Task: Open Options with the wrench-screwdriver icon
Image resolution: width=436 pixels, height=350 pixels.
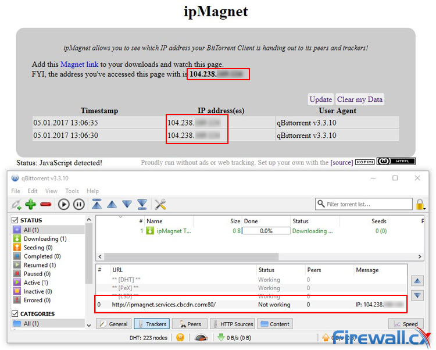Action: coord(160,204)
